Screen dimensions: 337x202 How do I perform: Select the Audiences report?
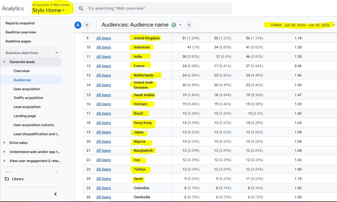(22, 80)
